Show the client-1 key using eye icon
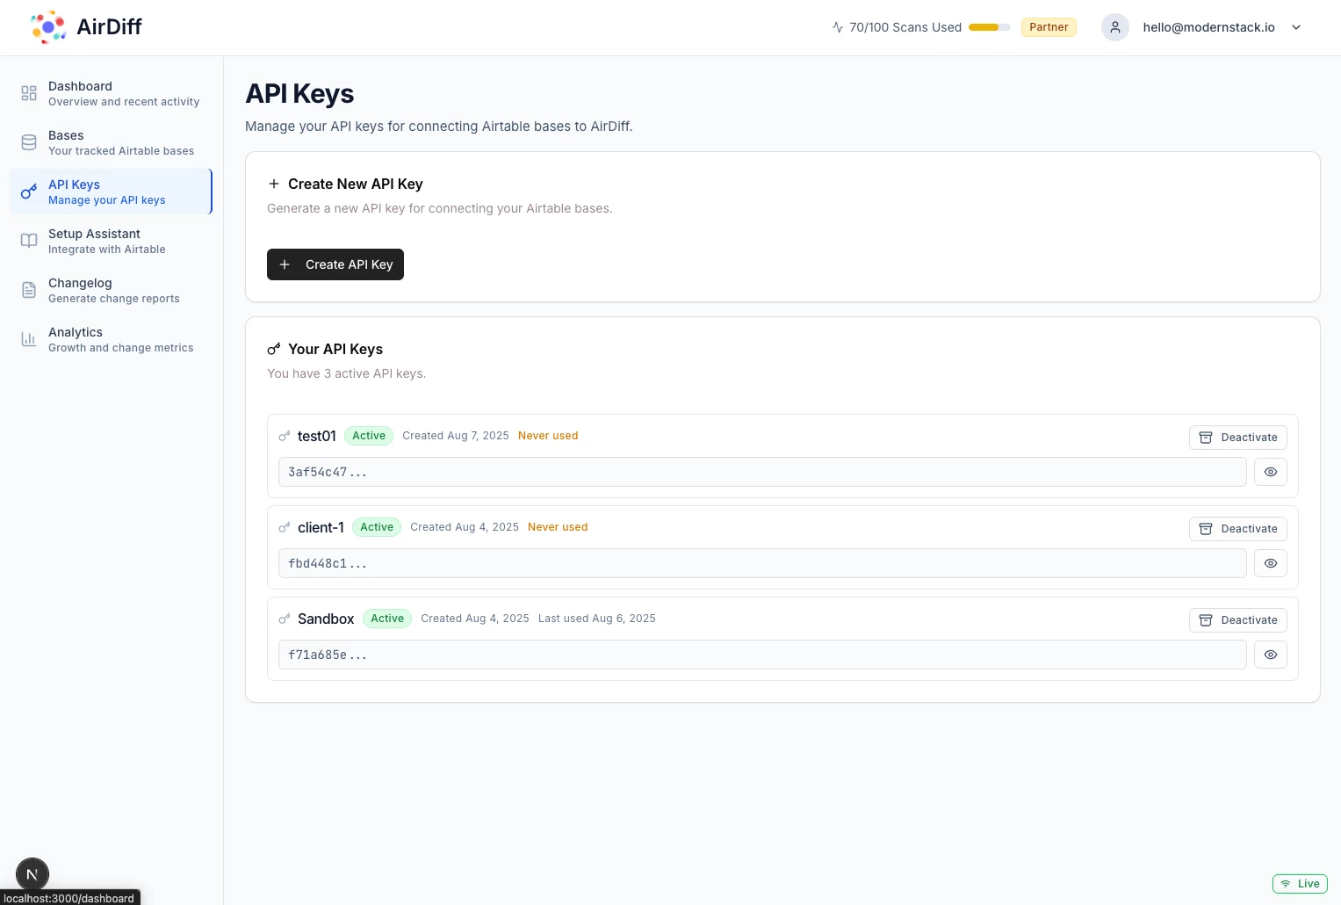The height and width of the screenshot is (905, 1341). click(1271, 563)
